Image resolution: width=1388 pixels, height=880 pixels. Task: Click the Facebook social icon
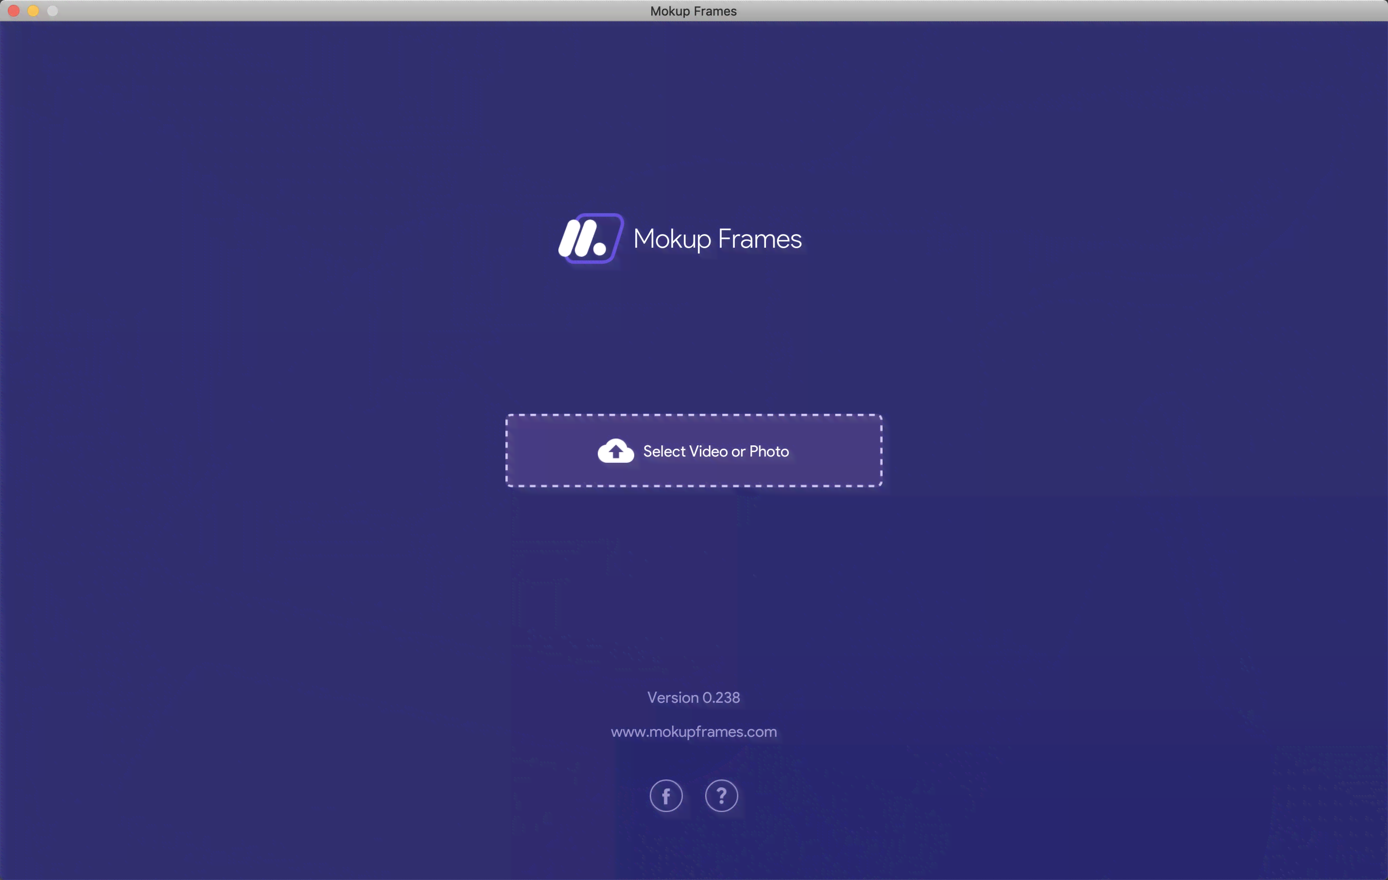(666, 796)
